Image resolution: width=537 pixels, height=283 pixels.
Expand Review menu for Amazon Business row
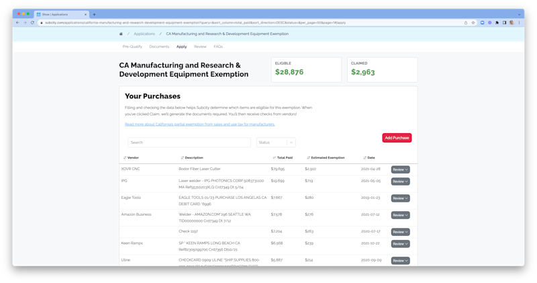point(400,215)
